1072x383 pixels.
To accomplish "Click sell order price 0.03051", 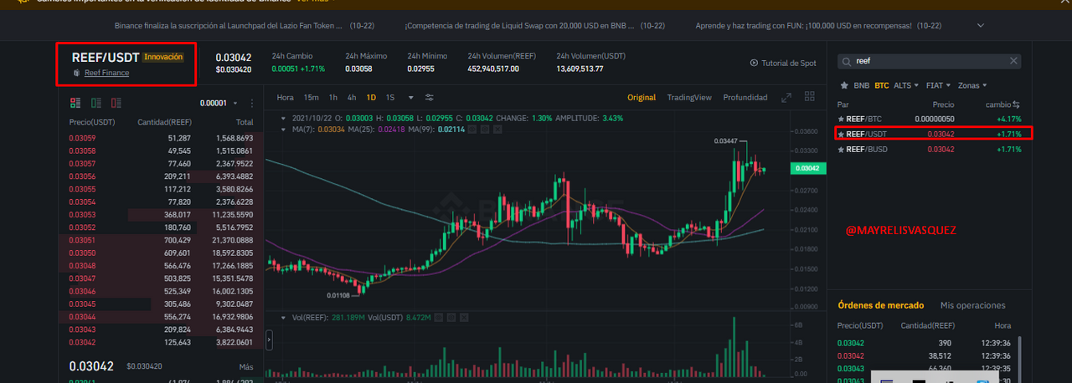I will 82,240.
